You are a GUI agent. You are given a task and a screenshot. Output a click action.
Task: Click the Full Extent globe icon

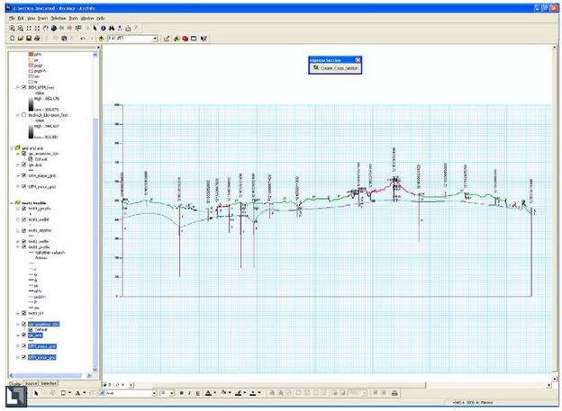54,28
